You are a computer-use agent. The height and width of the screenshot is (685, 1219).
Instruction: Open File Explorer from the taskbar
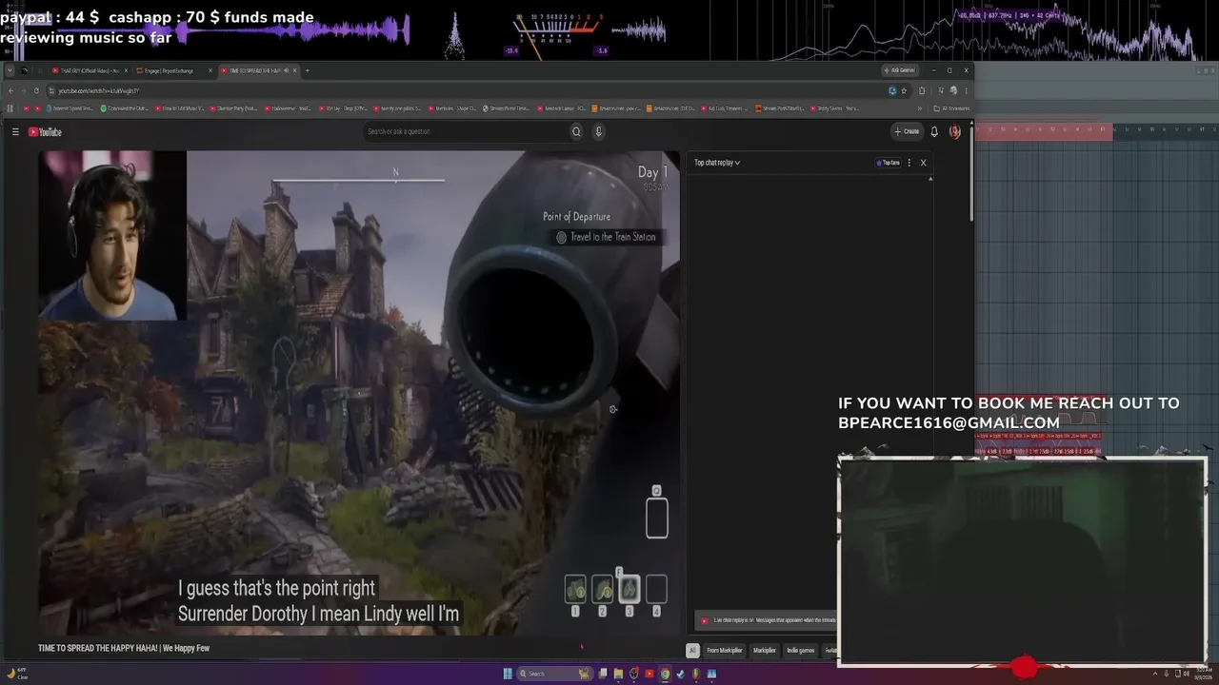618,674
